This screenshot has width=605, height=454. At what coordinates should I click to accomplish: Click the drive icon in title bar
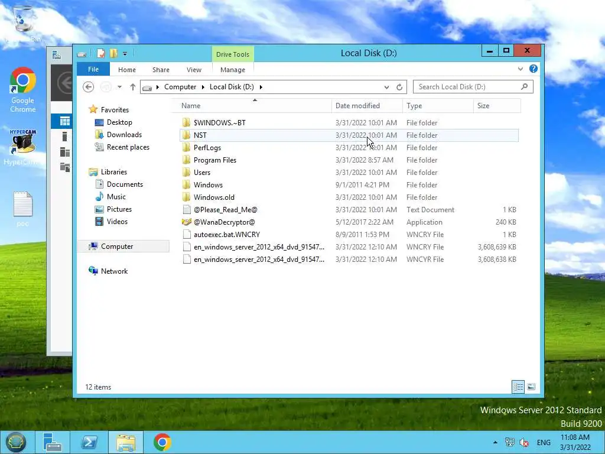point(82,54)
